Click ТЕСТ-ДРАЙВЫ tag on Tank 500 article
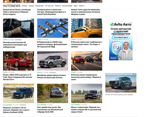This screenshot has height=117, width=151. 41,105
